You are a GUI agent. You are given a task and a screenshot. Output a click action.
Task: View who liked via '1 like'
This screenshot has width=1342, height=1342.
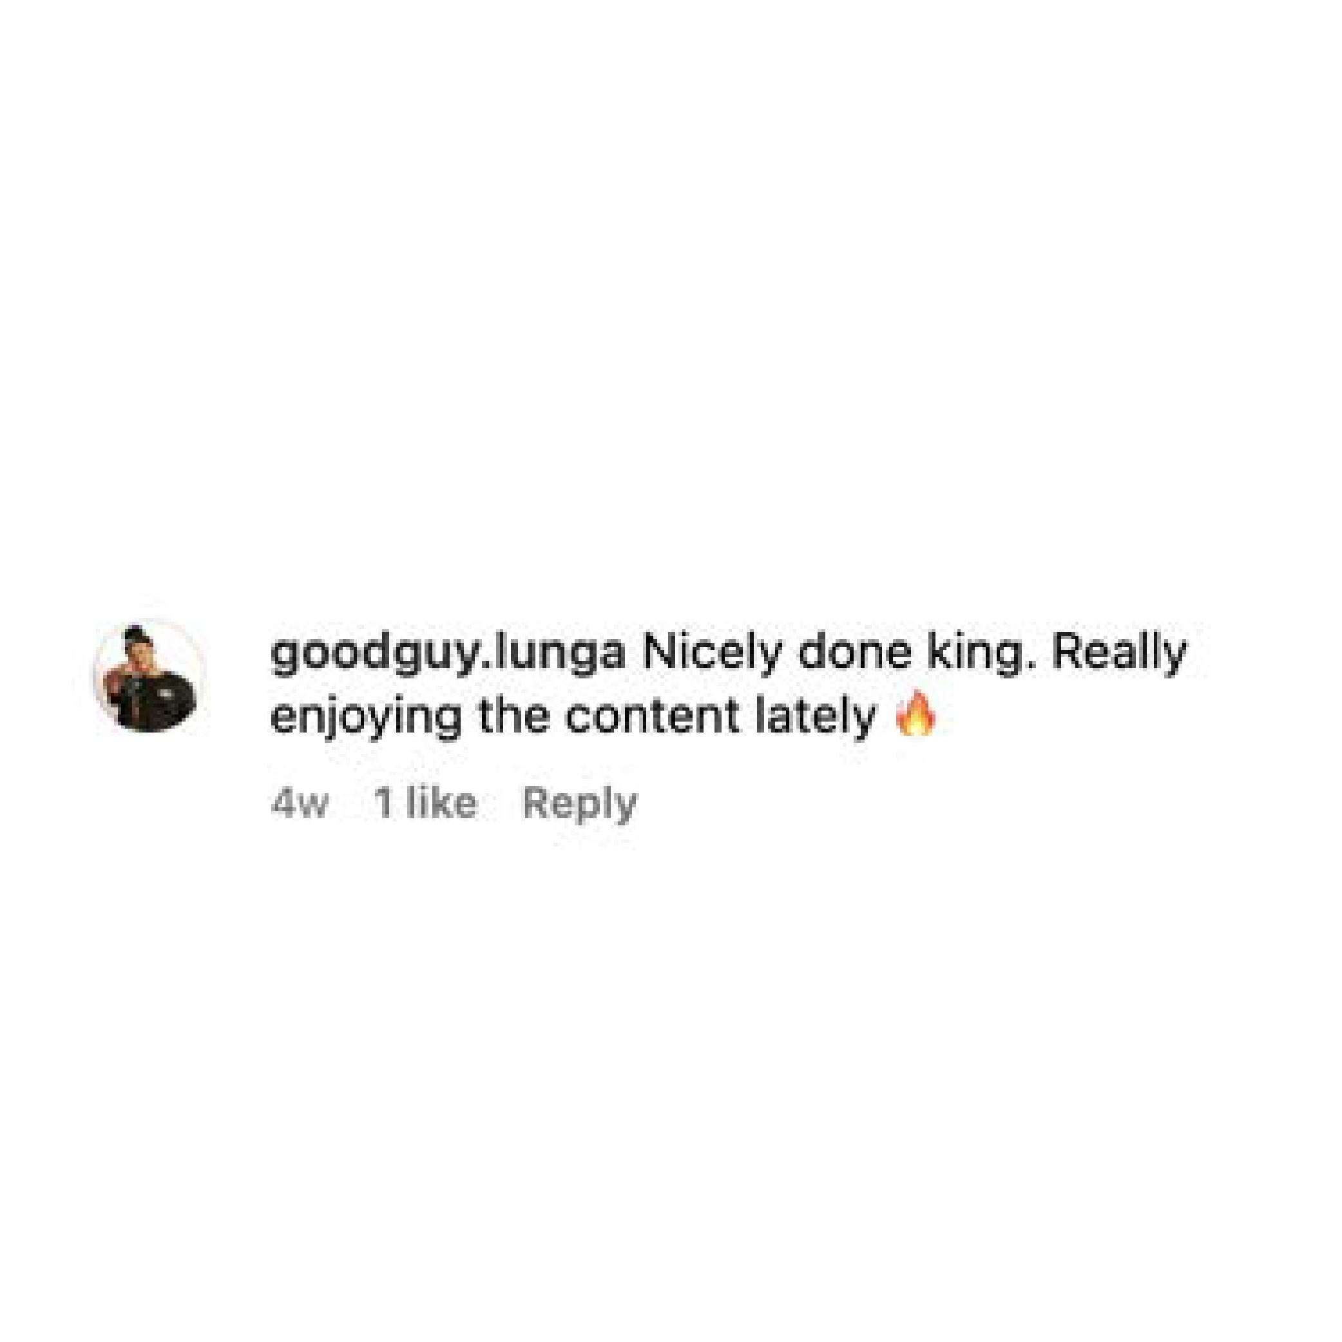tap(425, 803)
